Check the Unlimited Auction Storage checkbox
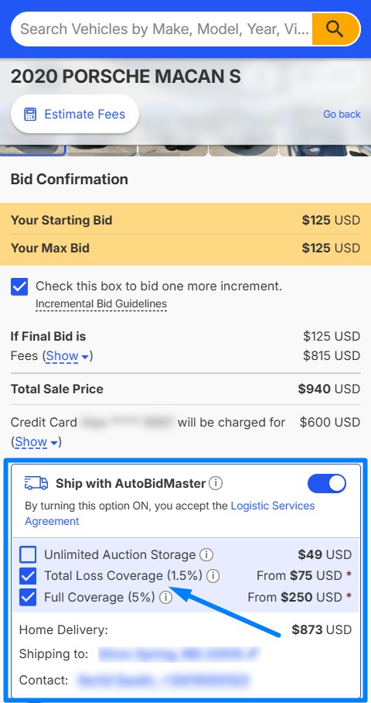The height and width of the screenshot is (703, 371). coord(28,555)
